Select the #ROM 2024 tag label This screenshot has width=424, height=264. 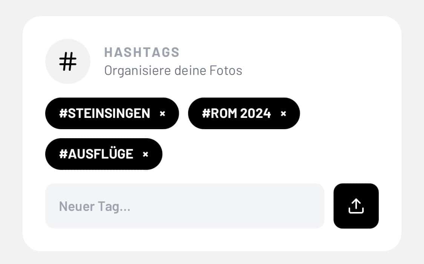tap(236, 113)
